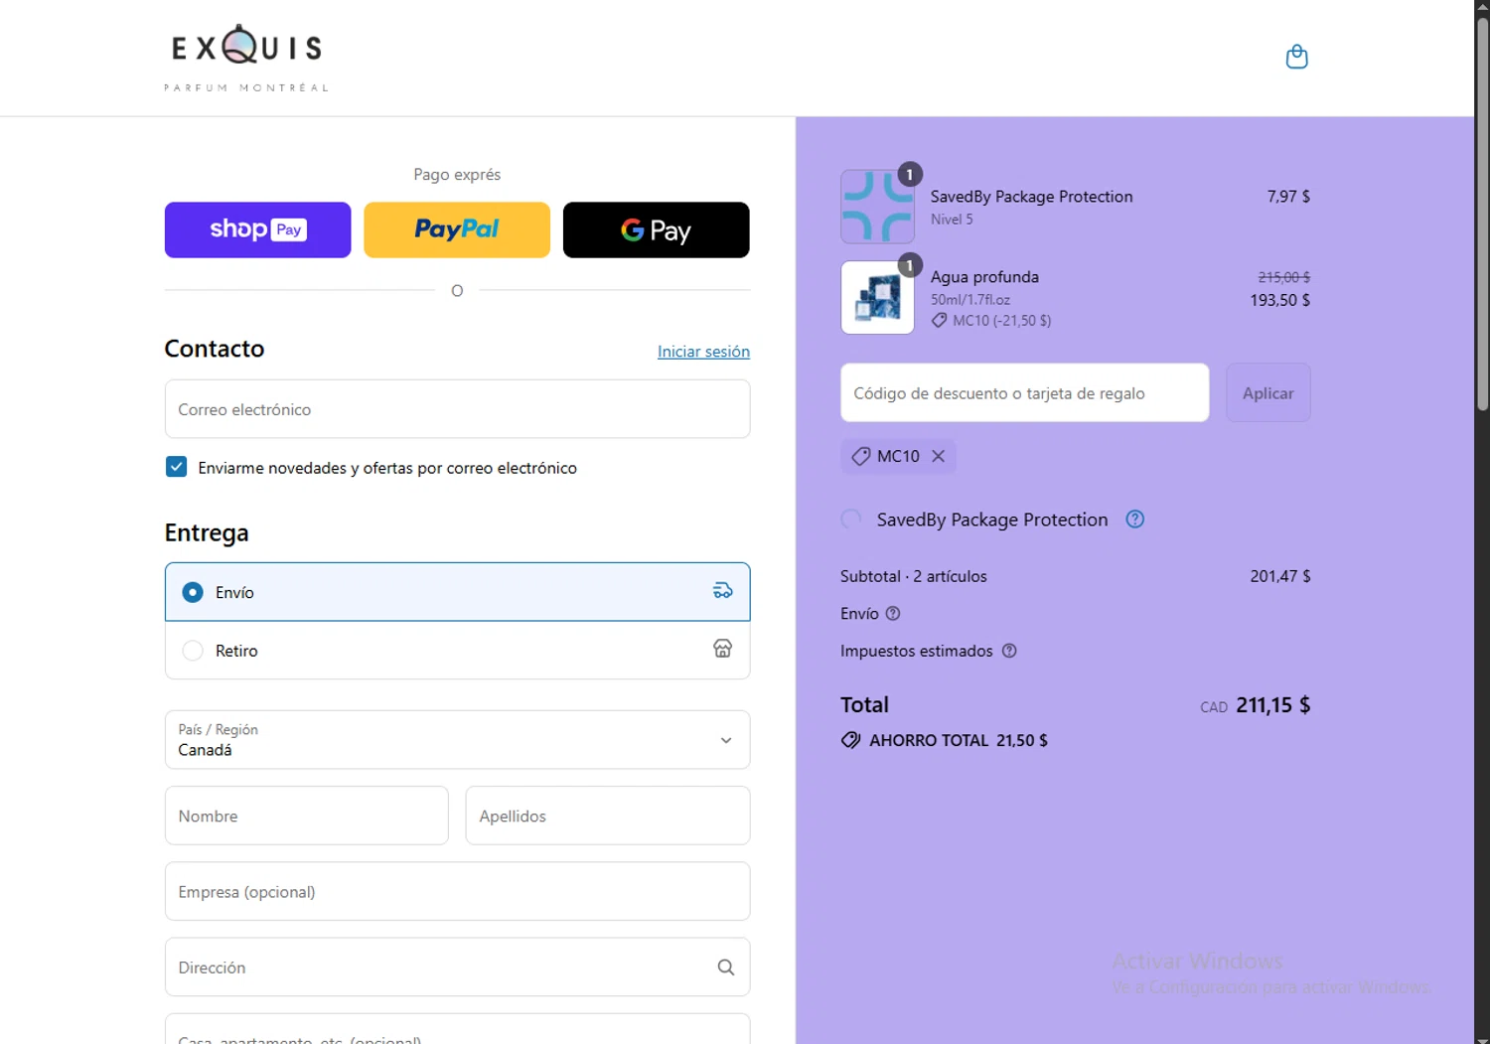Click the Iniciar sesión link

click(x=703, y=352)
